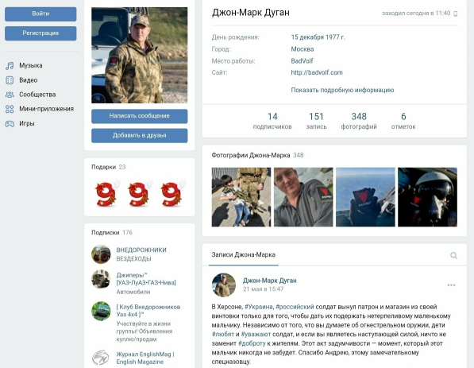This screenshot has height=368, width=474.
Task: Open the pilot helmet photo thumbnail
Action: [x=427, y=197]
